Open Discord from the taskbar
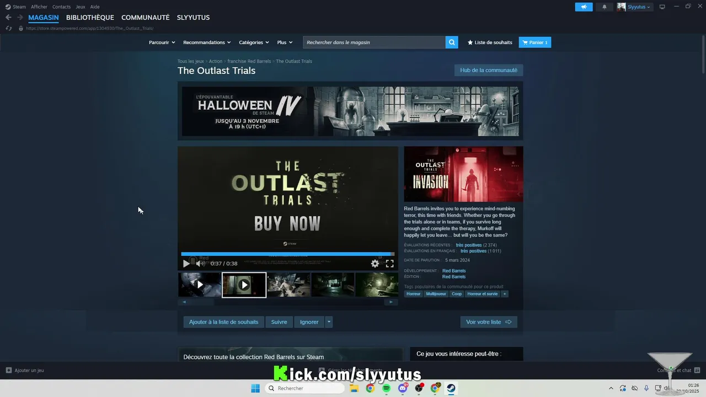This screenshot has width=706, height=397. (x=403, y=388)
